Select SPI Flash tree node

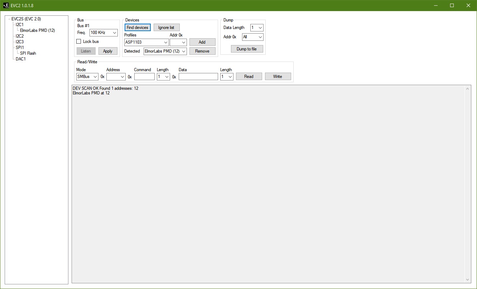(x=28, y=53)
